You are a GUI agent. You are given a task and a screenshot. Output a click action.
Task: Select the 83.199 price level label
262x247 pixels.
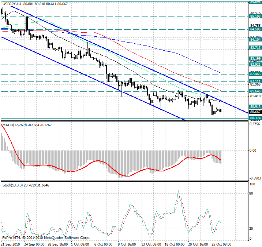255,59
